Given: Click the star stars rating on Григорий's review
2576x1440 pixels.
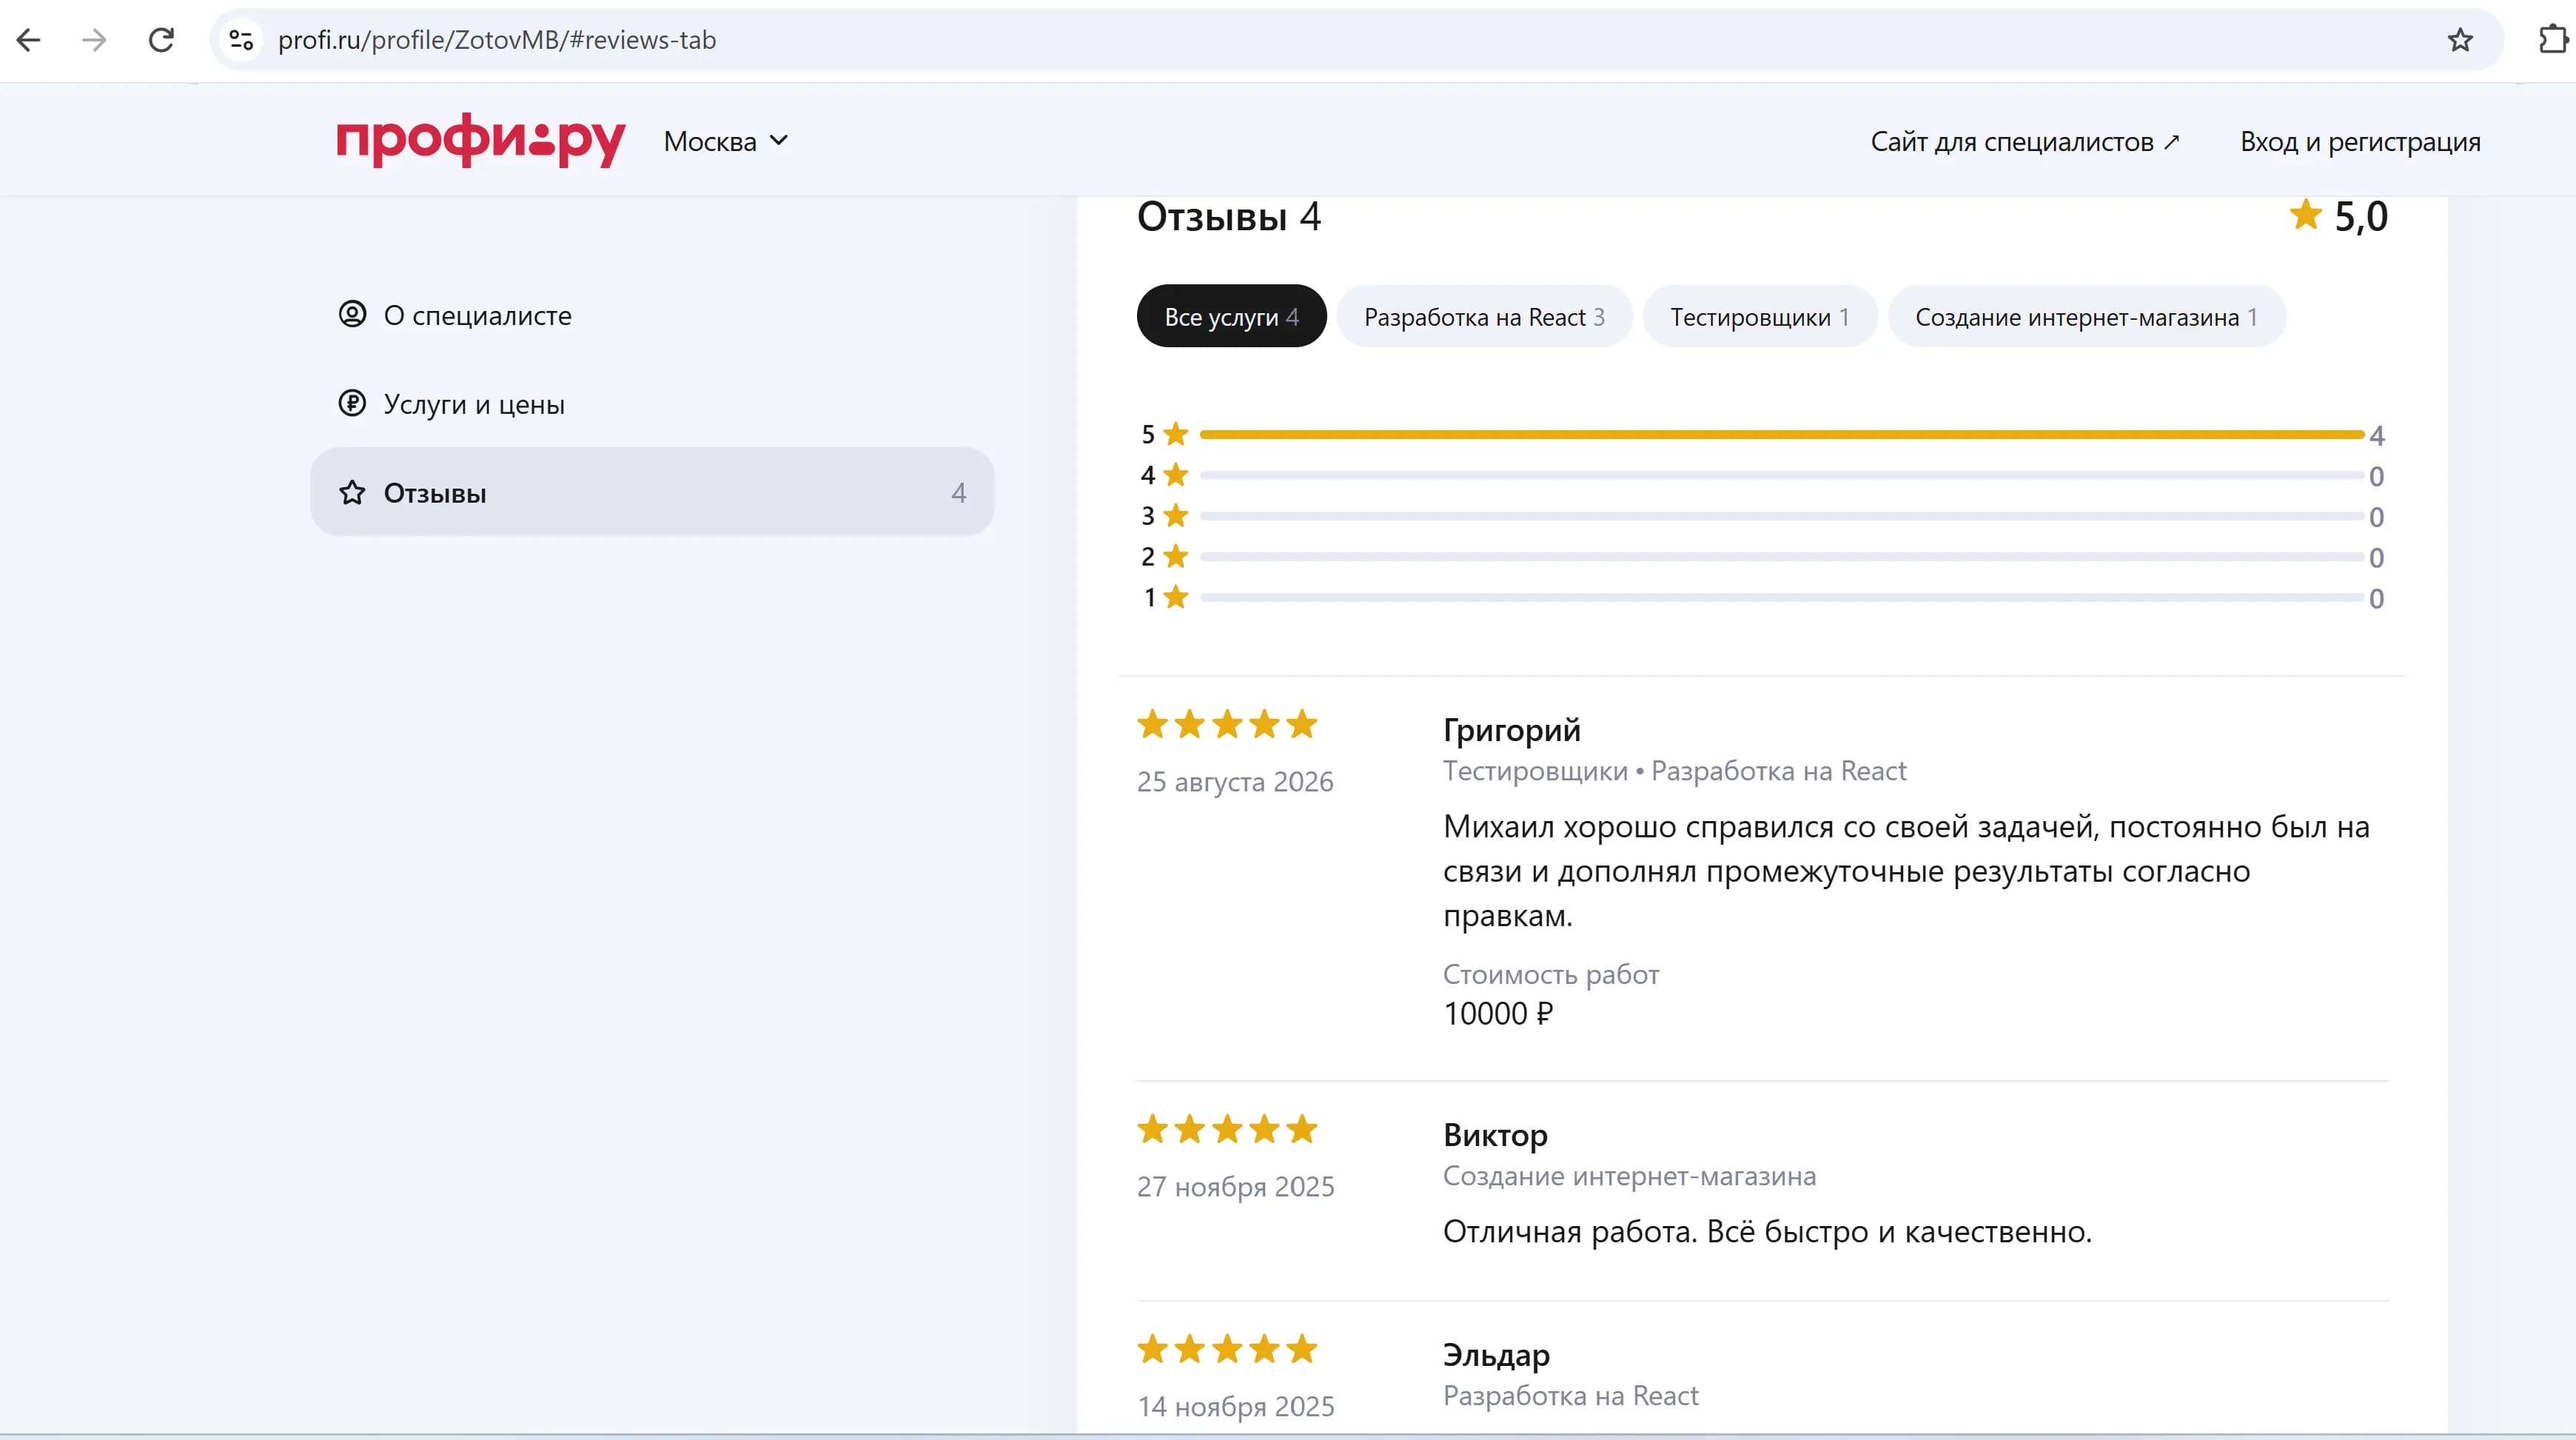Looking at the screenshot, I should (1227, 723).
